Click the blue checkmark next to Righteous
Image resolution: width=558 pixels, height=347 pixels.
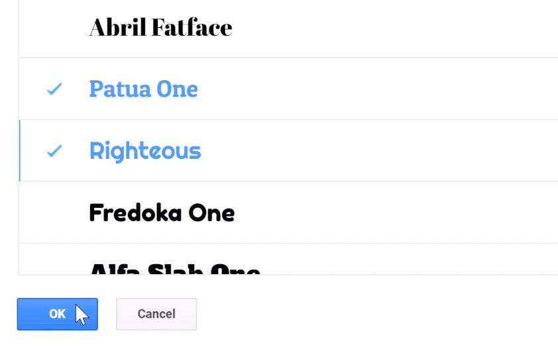[x=54, y=151]
